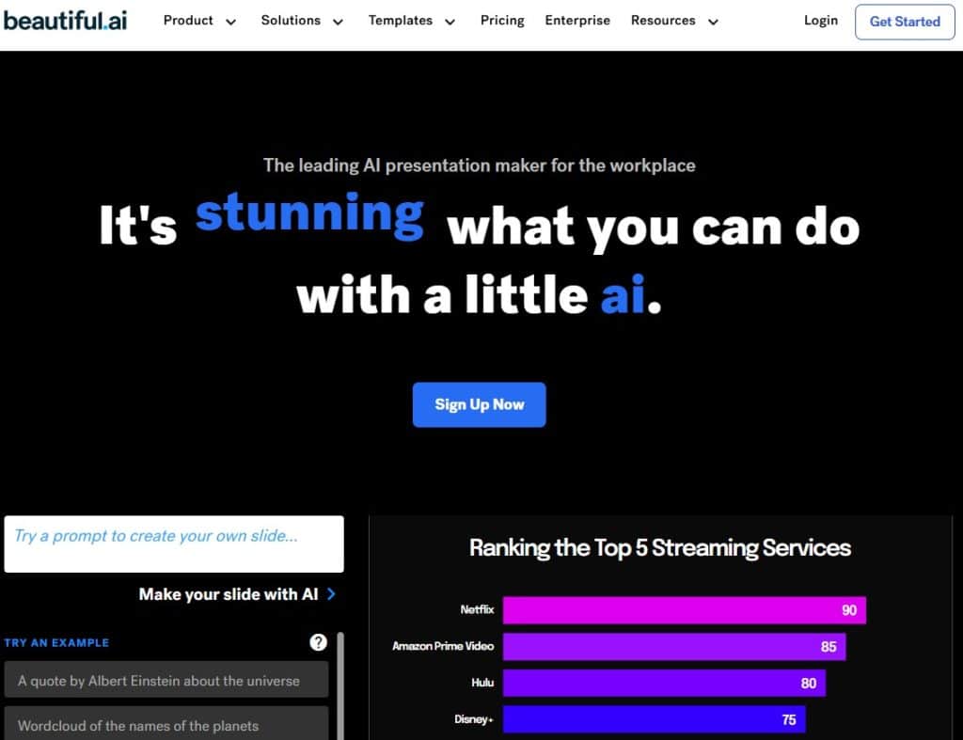Select the Albert Einstein quote example
The height and width of the screenshot is (740, 963).
[166, 679]
